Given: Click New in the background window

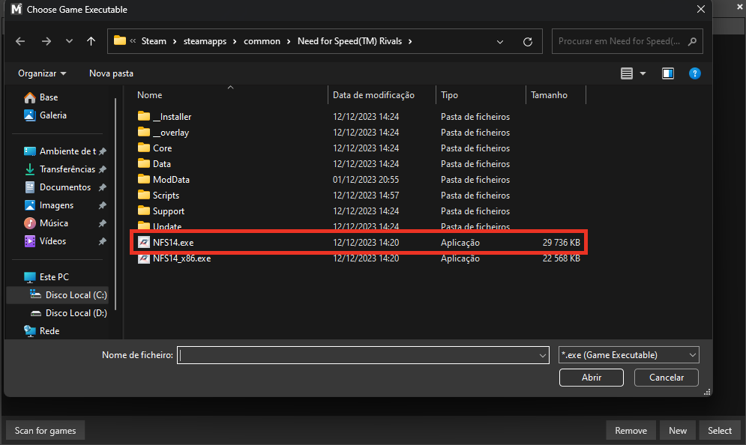Looking at the screenshot, I should pyautogui.click(x=678, y=430).
